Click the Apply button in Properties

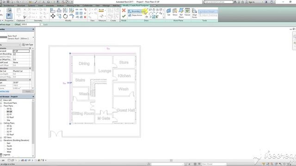click(x=28, y=91)
